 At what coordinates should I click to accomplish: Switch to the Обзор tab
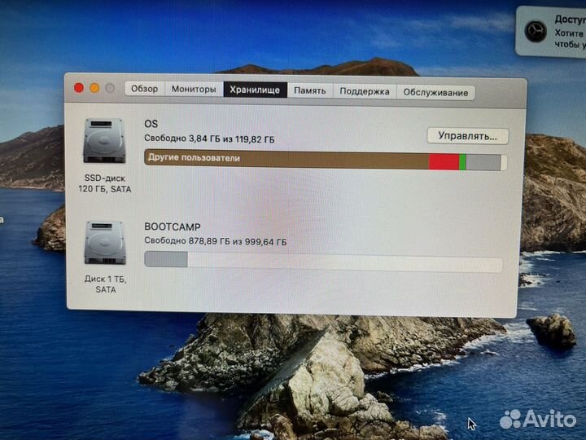point(144,89)
